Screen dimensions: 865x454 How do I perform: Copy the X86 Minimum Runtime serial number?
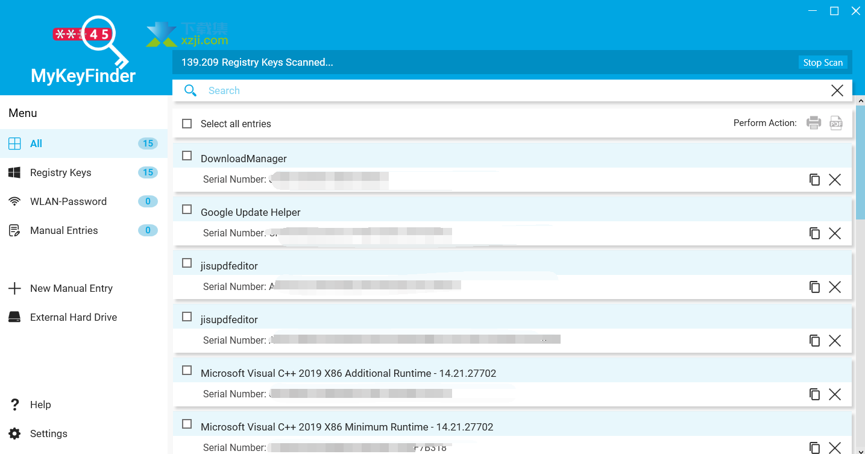click(814, 447)
